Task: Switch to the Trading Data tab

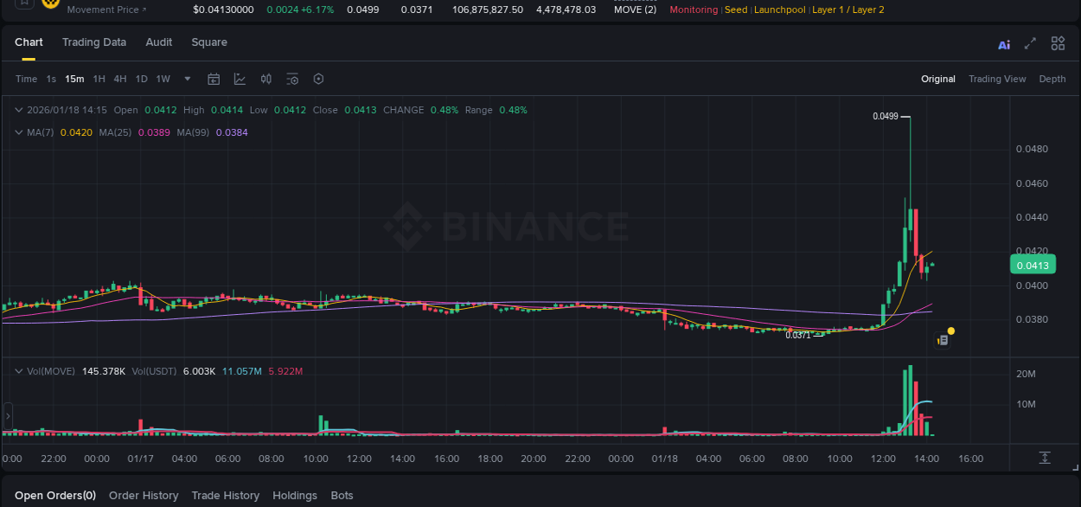Action: (94, 42)
